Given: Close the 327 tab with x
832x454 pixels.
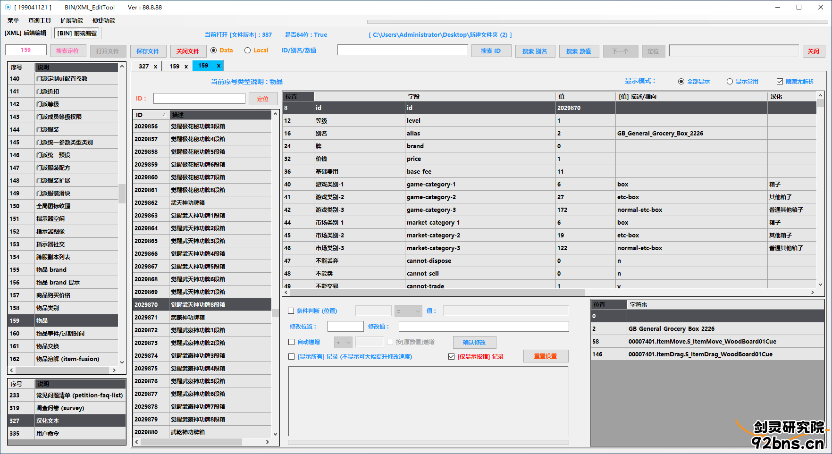Looking at the screenshot, I should click(155, 67).
